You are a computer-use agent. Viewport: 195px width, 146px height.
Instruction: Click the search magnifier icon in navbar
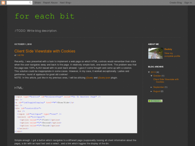click(x=30, y=3)
